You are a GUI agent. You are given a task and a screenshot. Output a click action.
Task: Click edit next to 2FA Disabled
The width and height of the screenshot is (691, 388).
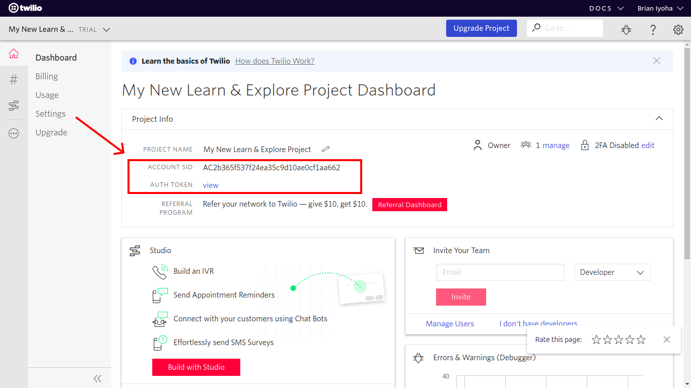tap(648, 145)
